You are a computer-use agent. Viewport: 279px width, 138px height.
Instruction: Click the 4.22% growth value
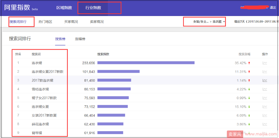coord(242,89)
